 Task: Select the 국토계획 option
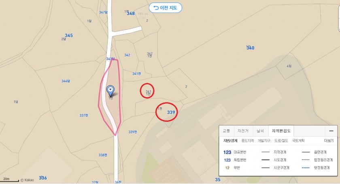pos(298,141)
